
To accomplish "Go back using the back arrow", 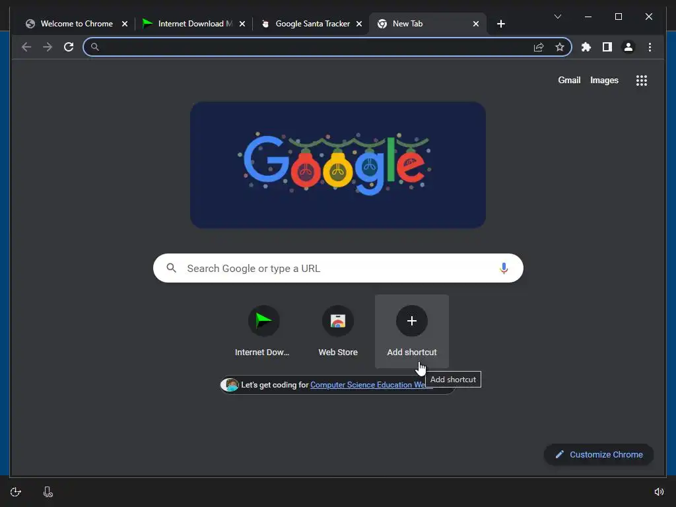I will (26, 47).
